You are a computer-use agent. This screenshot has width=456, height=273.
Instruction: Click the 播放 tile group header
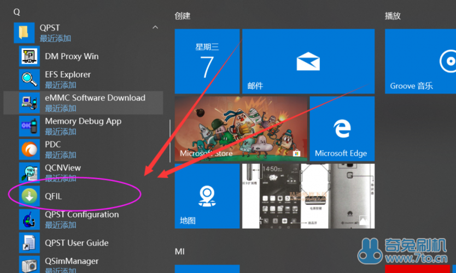[393, 16]
